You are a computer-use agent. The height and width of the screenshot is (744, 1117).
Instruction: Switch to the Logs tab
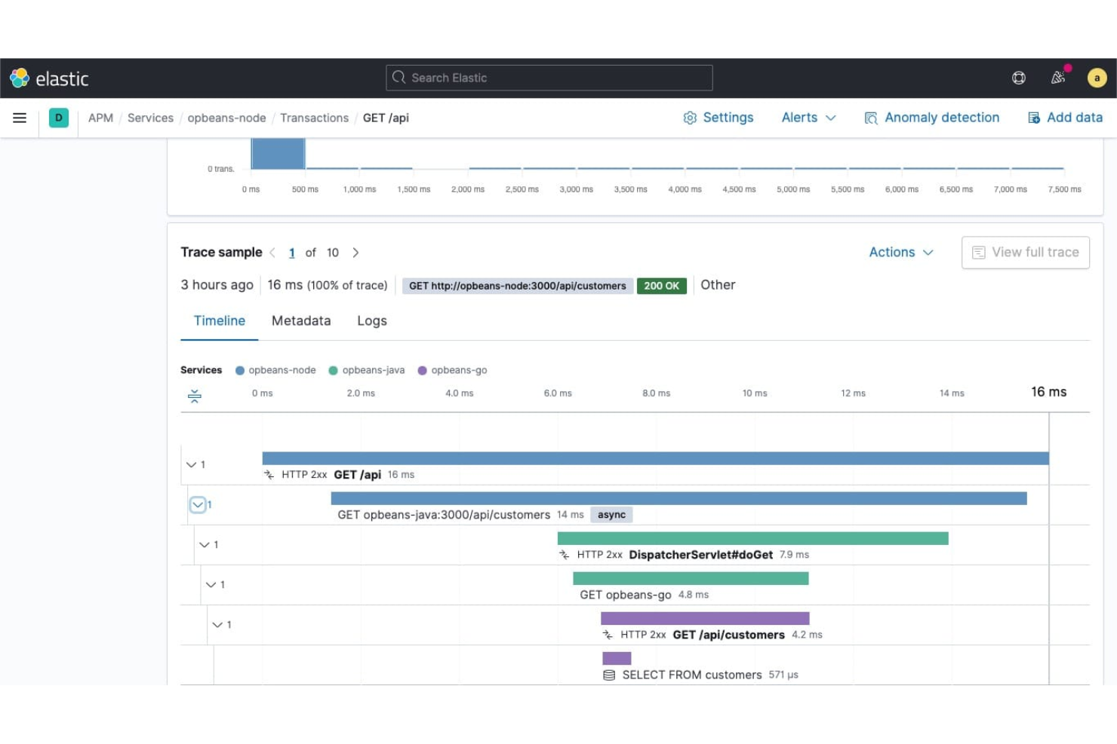click(372, 321)
